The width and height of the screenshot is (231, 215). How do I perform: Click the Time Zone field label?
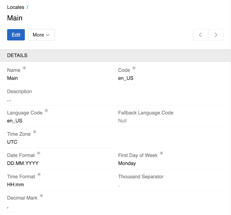(x=19, y=134)
